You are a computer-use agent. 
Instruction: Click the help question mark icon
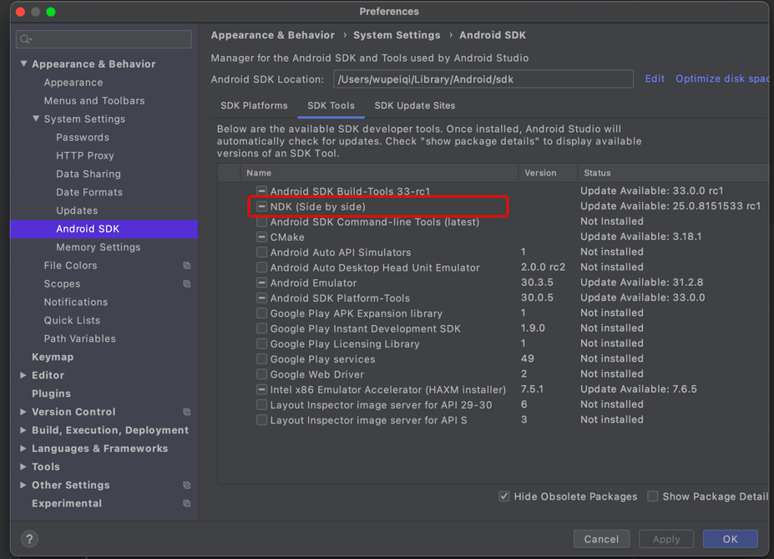[29, 539]
